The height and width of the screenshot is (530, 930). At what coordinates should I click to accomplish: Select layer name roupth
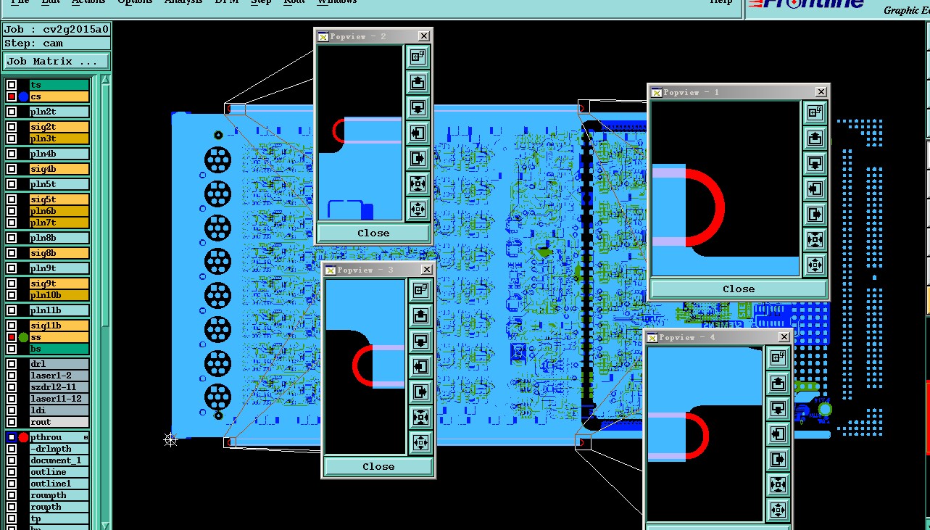click(x=59, y=507)
